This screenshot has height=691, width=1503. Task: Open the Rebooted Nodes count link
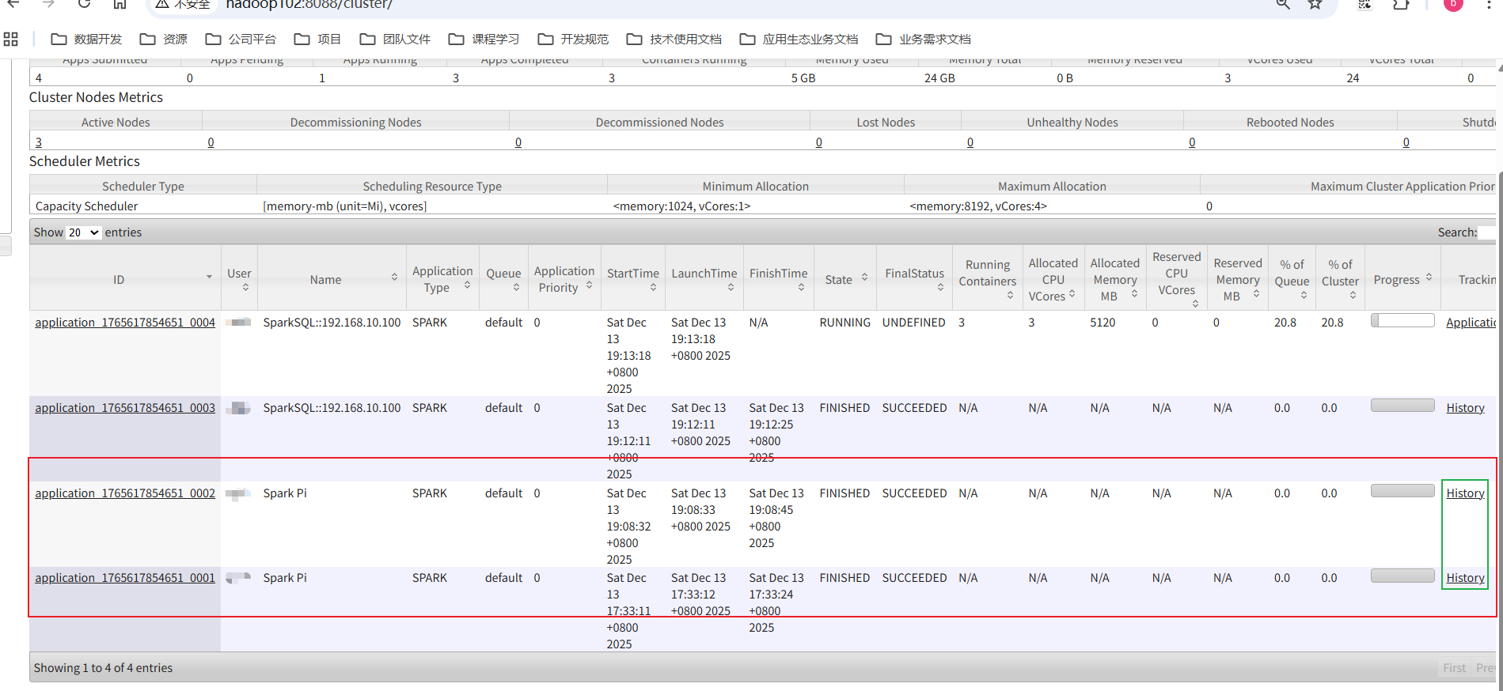1192,142
